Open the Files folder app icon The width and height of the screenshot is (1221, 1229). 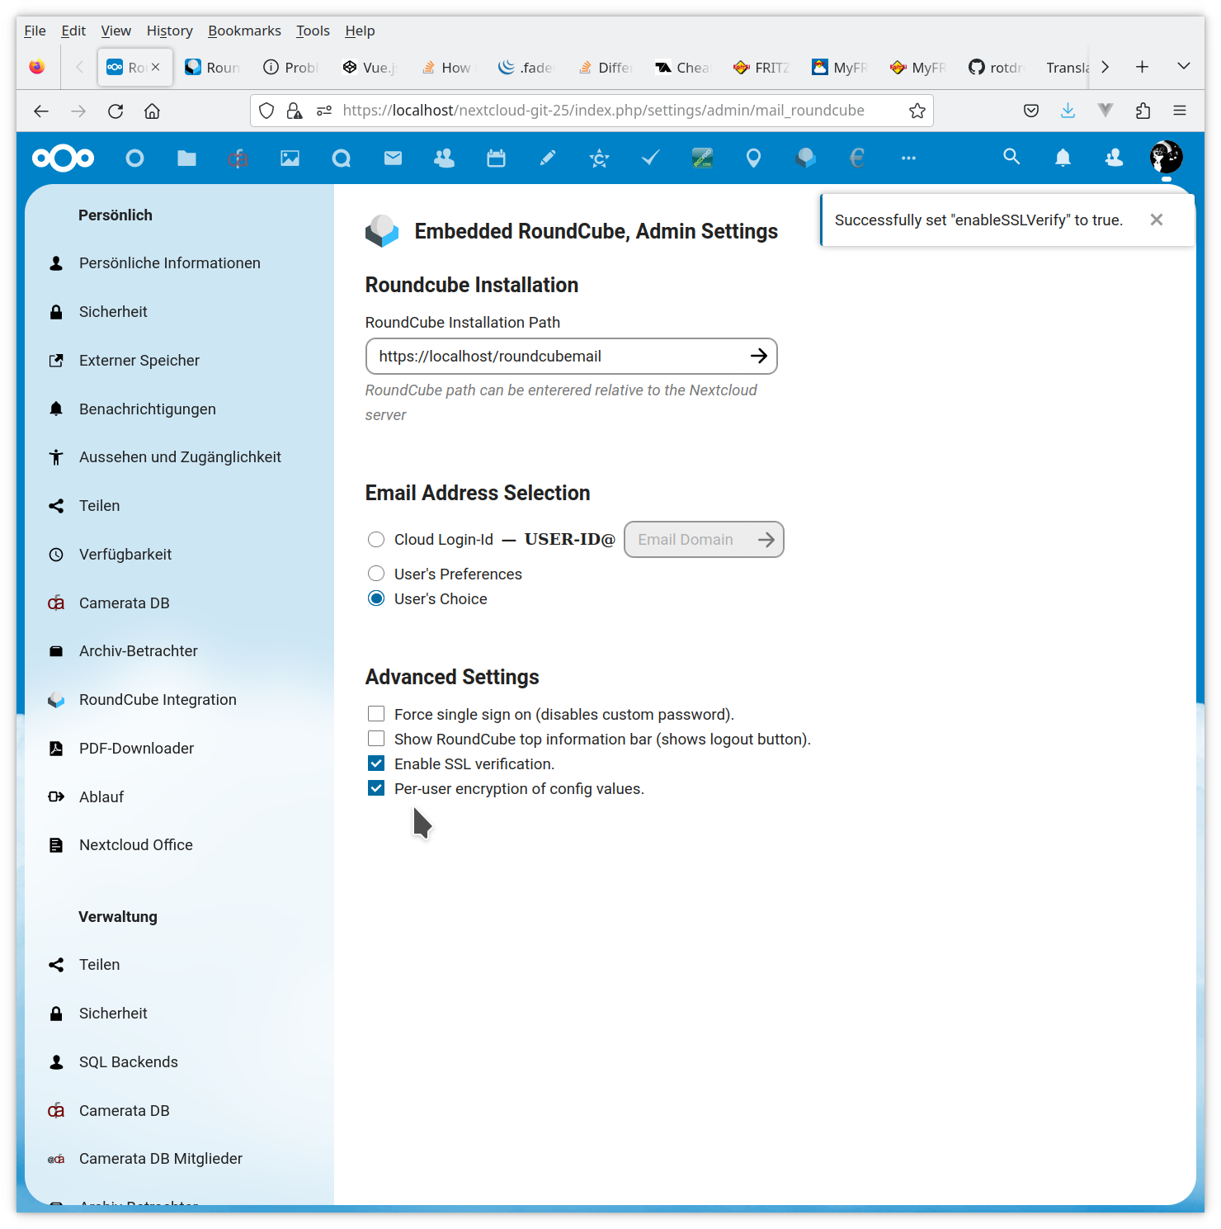pos(186,158)
